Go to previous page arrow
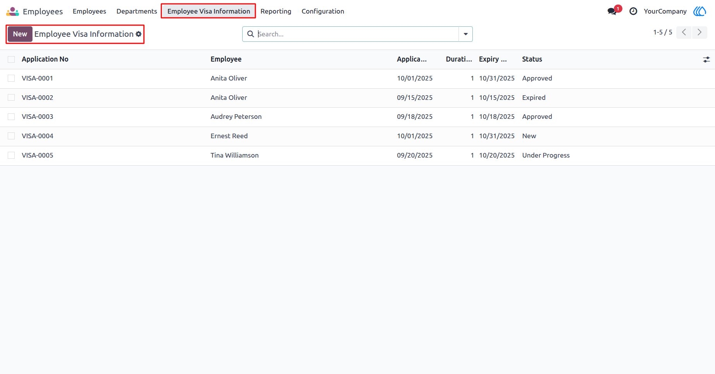The width and height of the screenshot is (715, 374). (684, 32)
